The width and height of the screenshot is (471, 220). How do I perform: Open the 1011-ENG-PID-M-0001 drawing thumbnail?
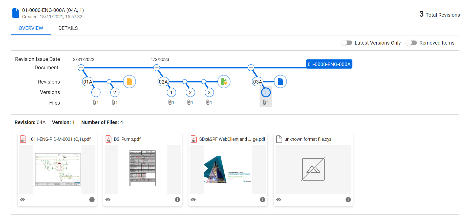click(x=58, y=169)
